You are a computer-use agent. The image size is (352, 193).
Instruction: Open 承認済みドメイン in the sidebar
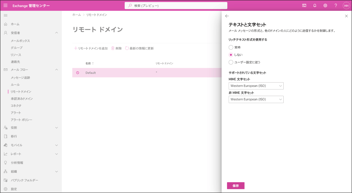(22, 99)
